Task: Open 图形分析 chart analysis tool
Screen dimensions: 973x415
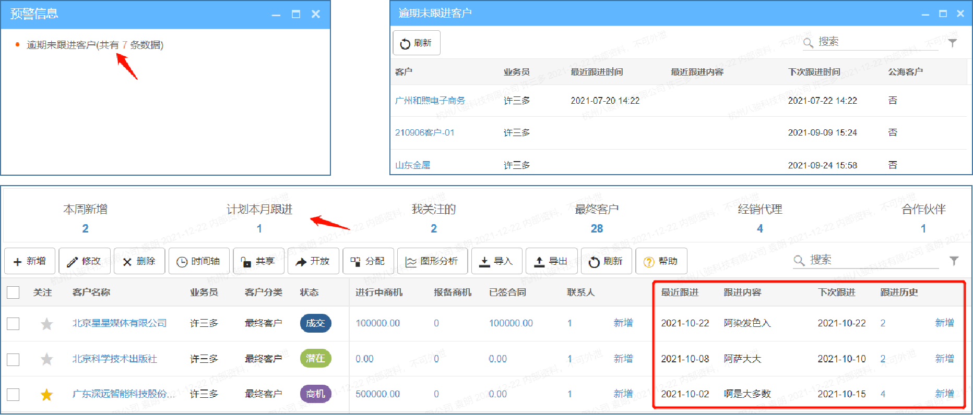Action: click(432, 261)
